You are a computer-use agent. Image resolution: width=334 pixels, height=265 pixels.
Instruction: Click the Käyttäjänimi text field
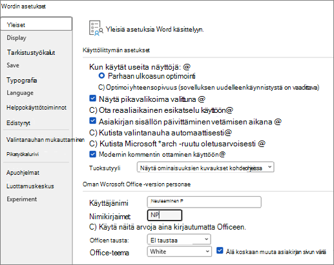click(x=204, y=202)
